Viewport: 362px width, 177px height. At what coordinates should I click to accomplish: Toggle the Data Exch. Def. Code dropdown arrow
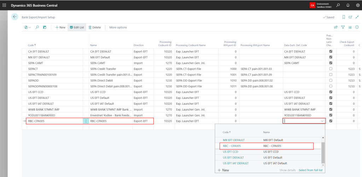[322, 121]
